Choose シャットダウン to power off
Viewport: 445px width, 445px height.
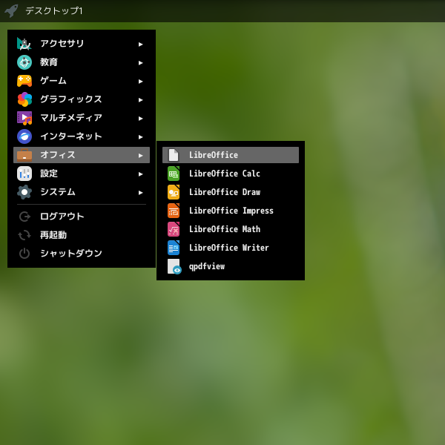coord(82,254)
